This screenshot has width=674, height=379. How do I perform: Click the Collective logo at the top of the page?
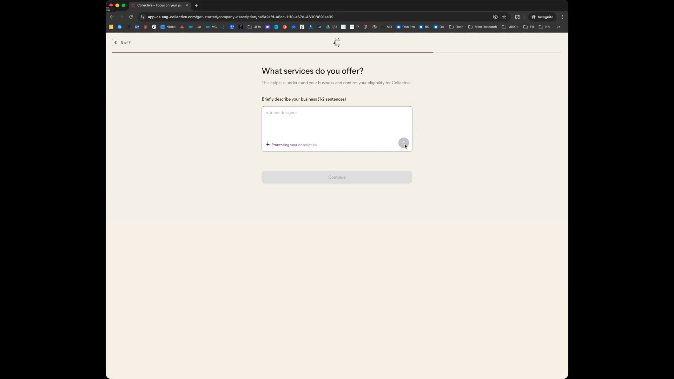[x=337, y=43]
